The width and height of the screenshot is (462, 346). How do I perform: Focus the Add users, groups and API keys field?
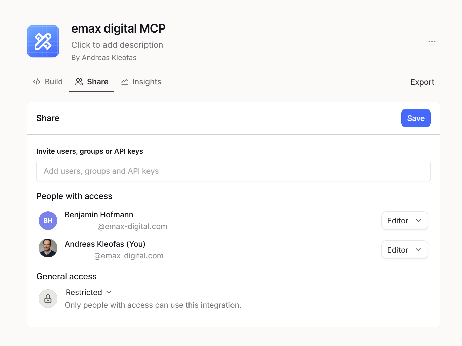click(234, 171)
